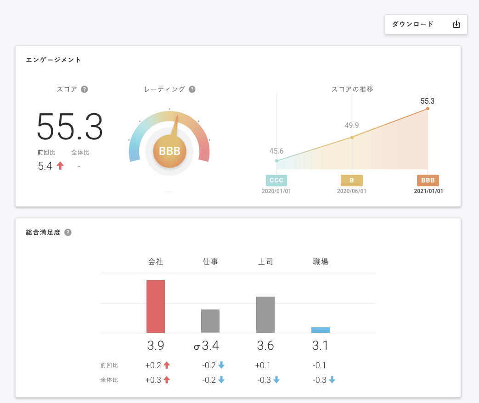Viewport: 479px width, 403px height.
Task: Click the help icon beside 総合満足度
Action: click(68, 232)
